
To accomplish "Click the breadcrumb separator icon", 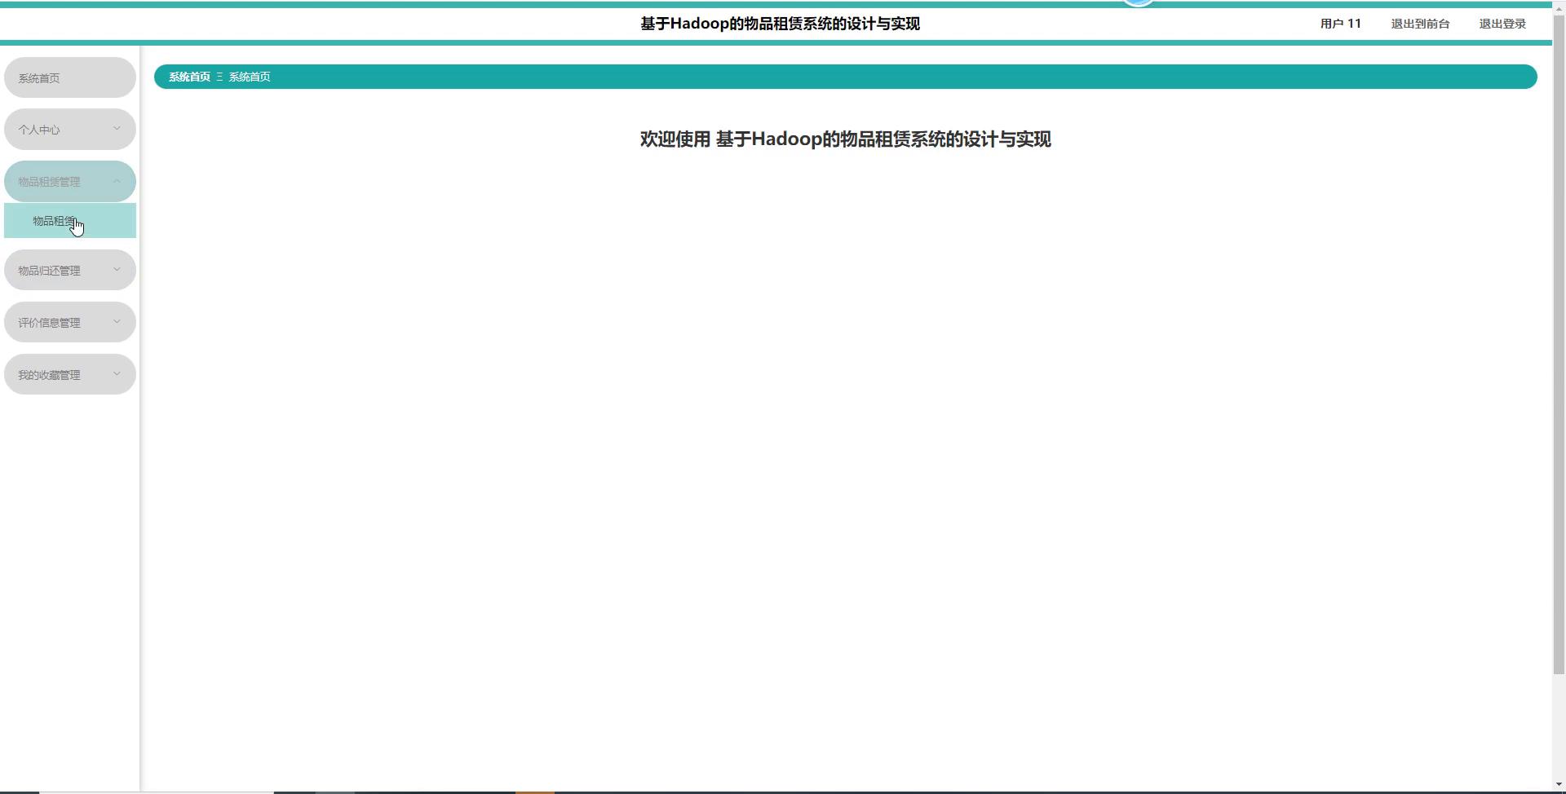I will [x=219, y=77].
